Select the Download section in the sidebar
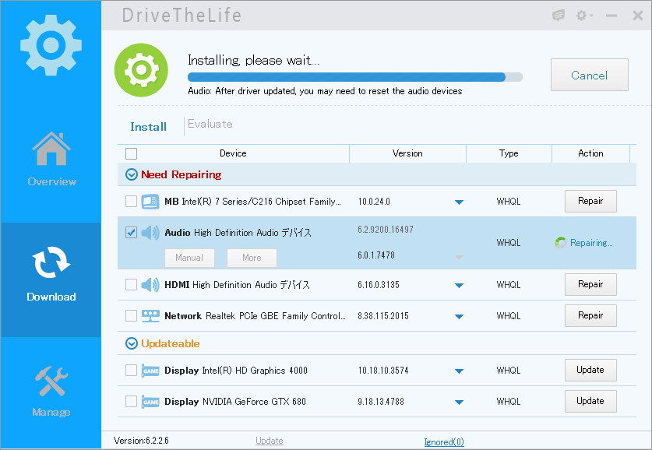The height and width of the screenshot is (450, 652). [x=51, y=276]
